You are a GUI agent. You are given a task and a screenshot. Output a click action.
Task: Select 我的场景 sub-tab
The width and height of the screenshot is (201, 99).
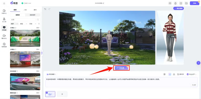click(33, 15)
